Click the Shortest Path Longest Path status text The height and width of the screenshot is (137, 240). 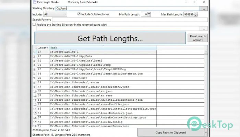(x=61, y=135)
